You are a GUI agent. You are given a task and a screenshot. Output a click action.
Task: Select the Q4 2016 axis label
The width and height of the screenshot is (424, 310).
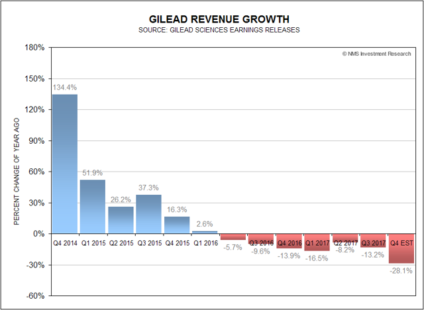(290, 243)
